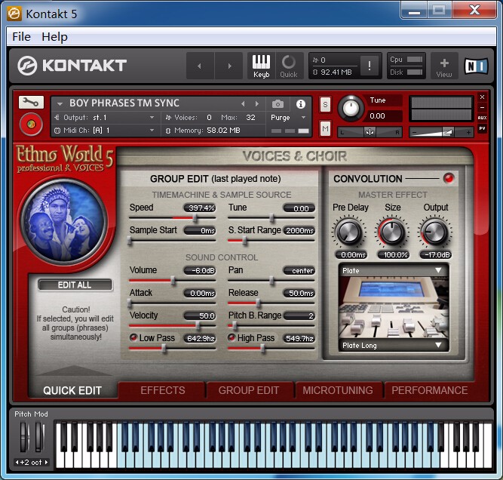Viewport: 503px width, 480px height.
Task: Click the Release slider handle
Action: tap(258, 303)
